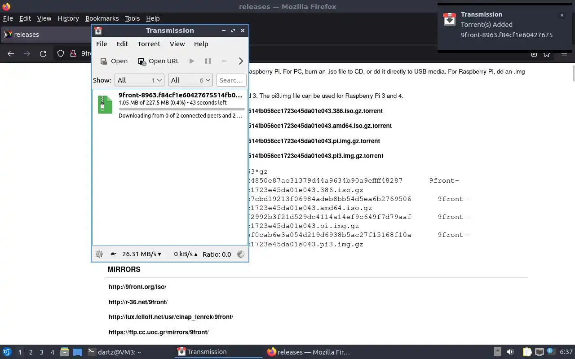Remove torrent using the minus icon

(x=224, y=61)
